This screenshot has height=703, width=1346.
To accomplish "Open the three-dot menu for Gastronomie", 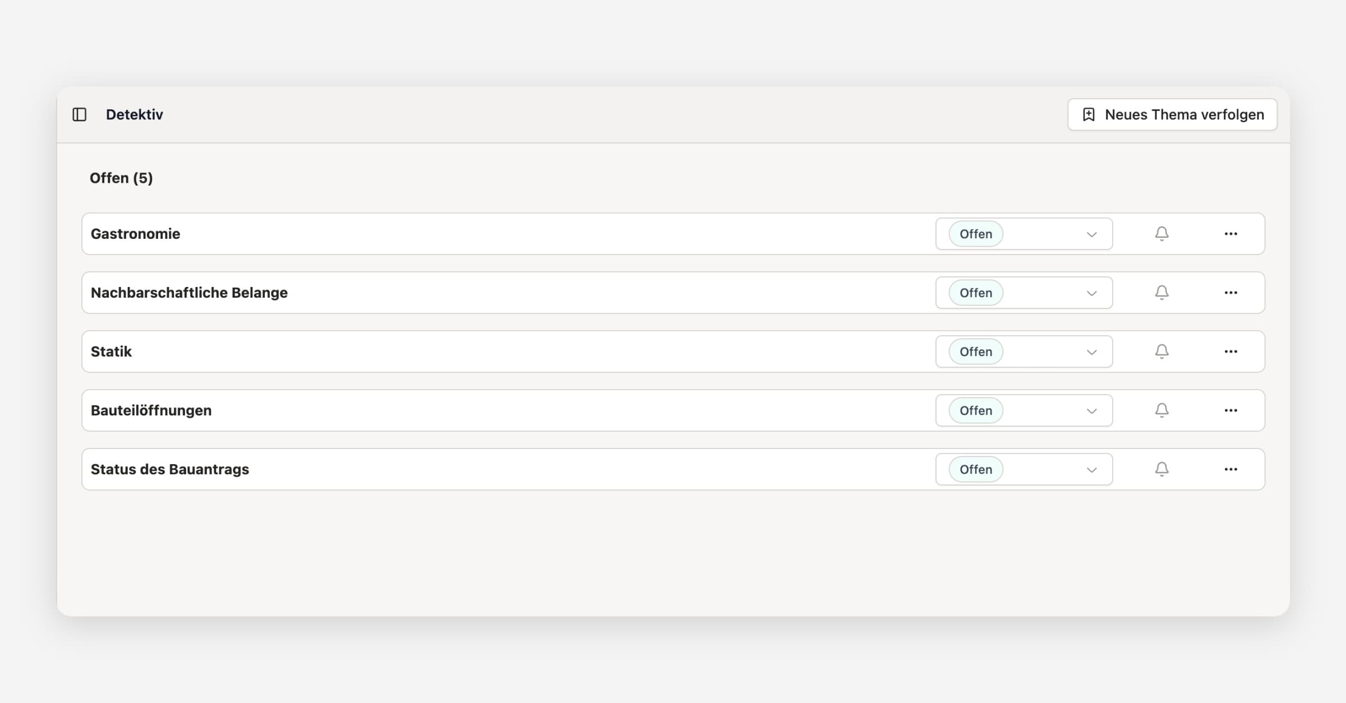I will [1230, 234].
